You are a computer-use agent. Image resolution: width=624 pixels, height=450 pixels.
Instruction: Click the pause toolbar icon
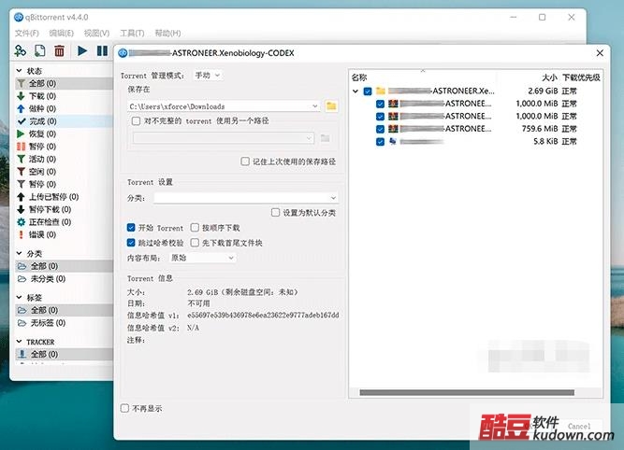pyautogui.click(x=102, y=50)
